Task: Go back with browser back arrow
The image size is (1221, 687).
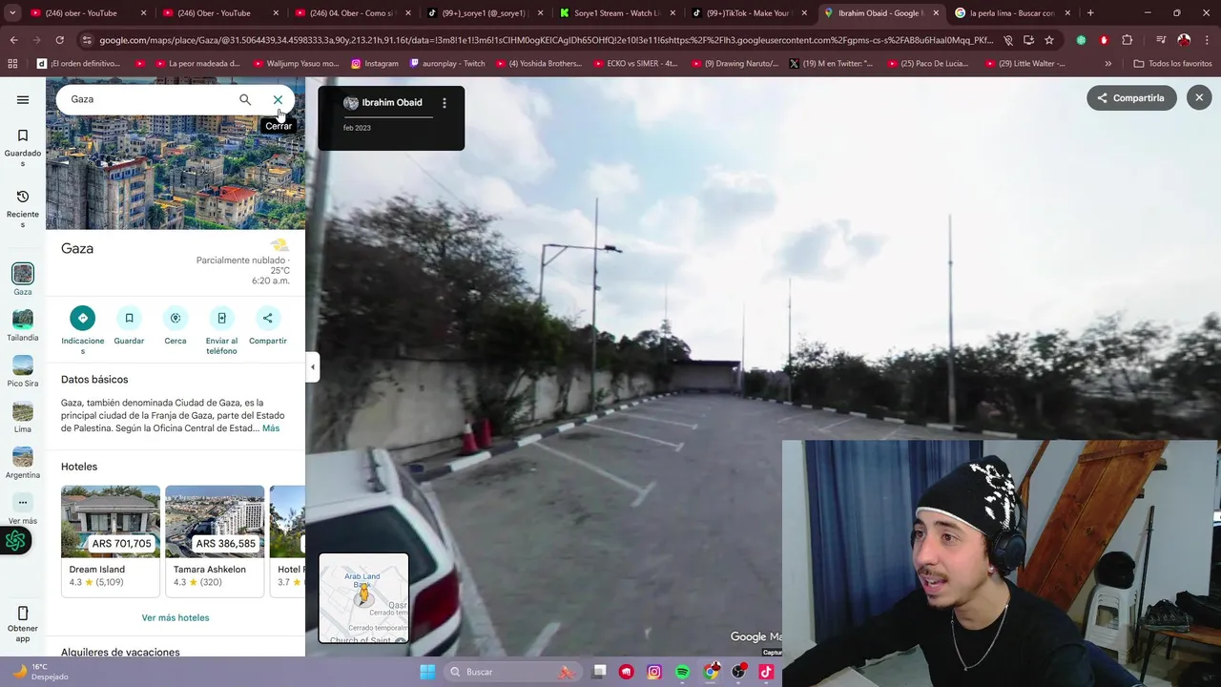Action: 13,40
